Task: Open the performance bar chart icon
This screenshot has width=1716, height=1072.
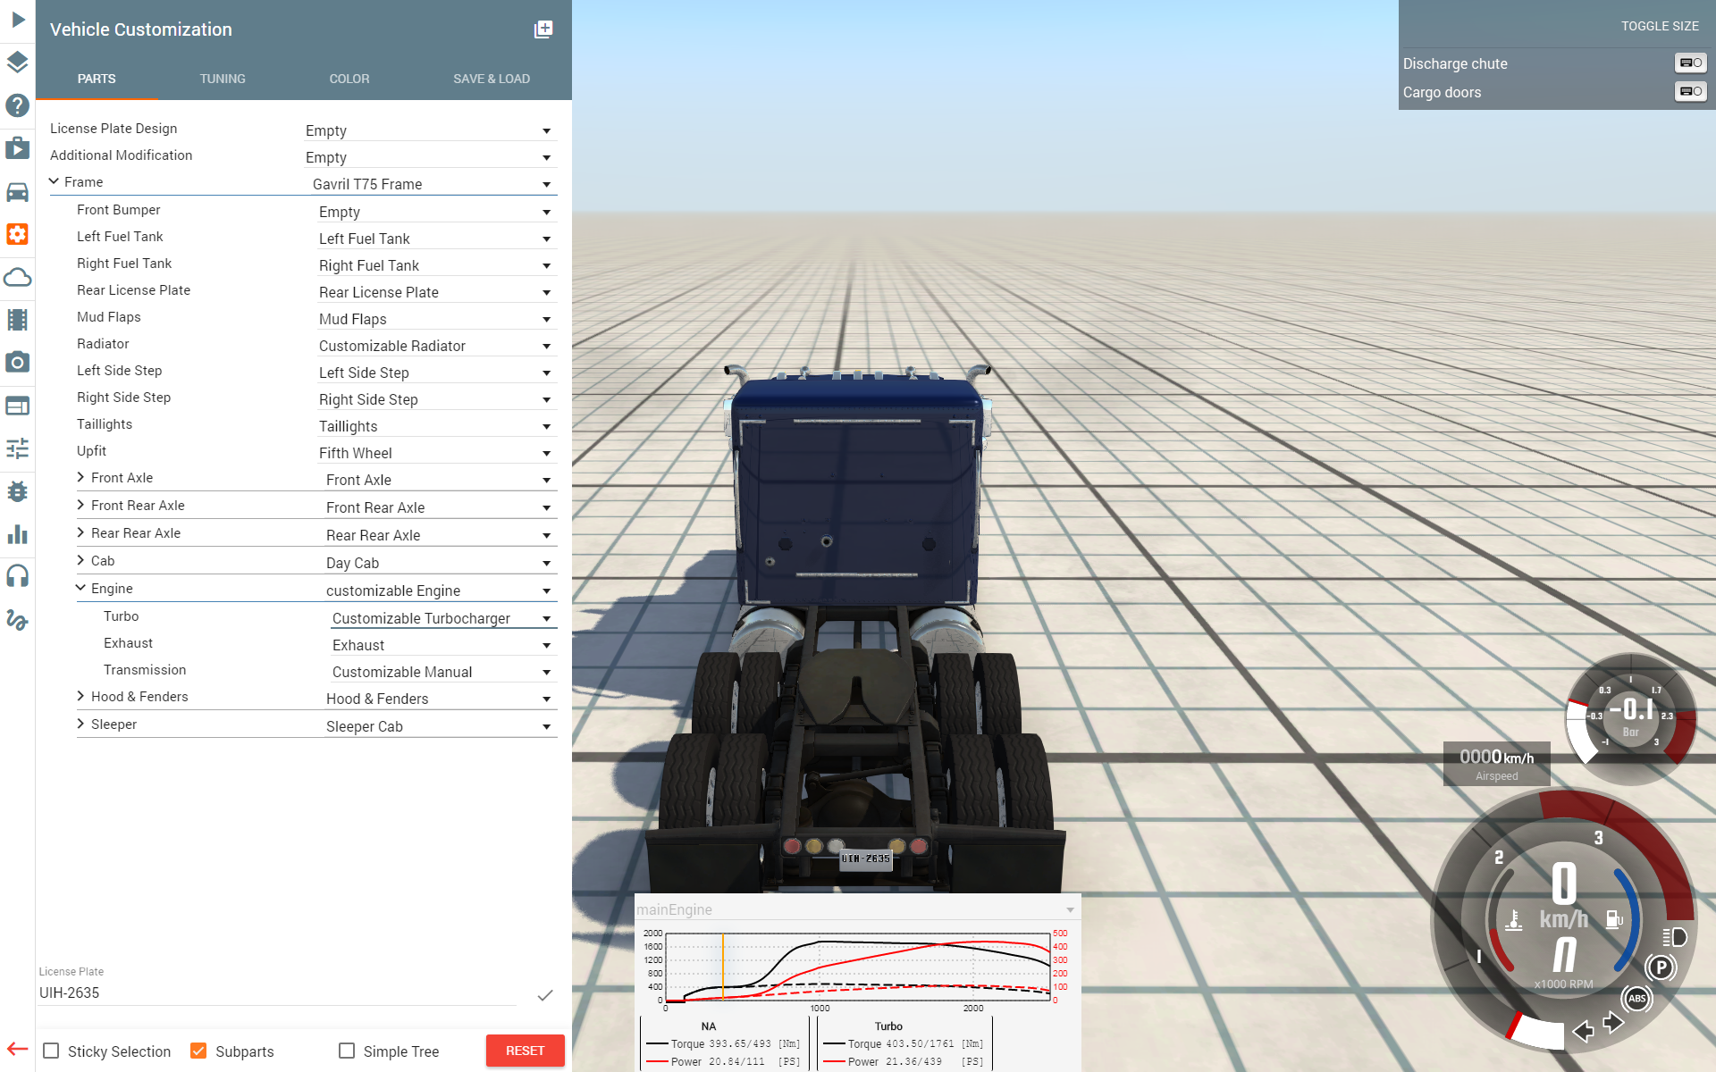Action: [18, 534]
